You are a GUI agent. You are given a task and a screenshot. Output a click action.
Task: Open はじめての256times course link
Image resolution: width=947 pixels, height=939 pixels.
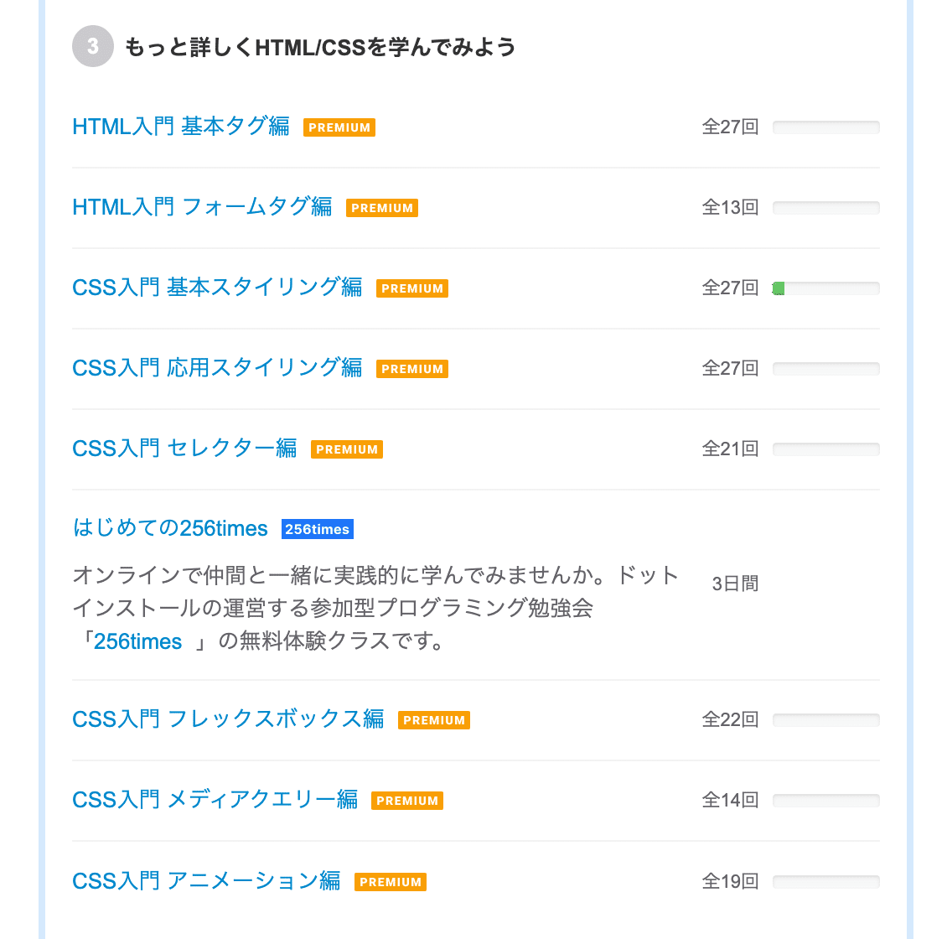click(170, 529)
